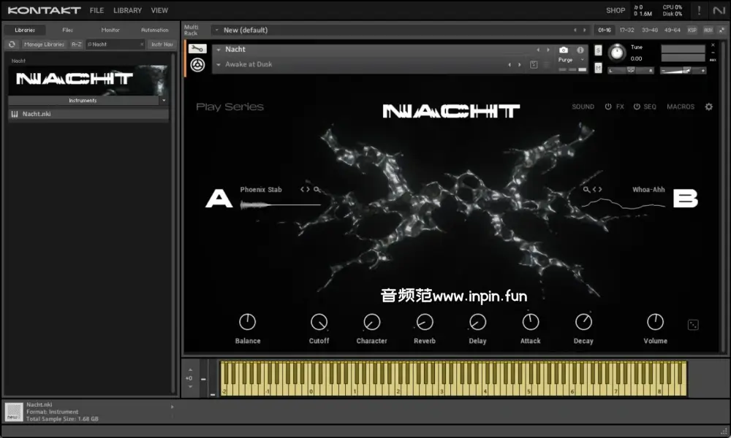Click the instrument output volume slider
The width and height of the screenshot is (731, 438).
[x=683, y=71]
